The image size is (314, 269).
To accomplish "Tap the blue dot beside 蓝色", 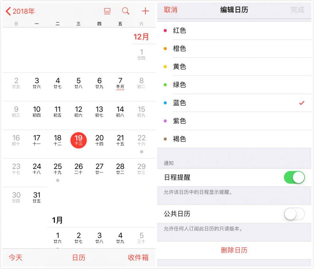I will (166, 103).
